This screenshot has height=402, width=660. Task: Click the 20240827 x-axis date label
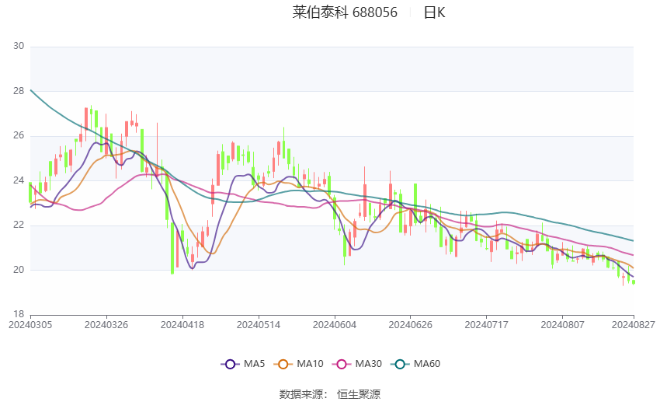tap(634, 325)
